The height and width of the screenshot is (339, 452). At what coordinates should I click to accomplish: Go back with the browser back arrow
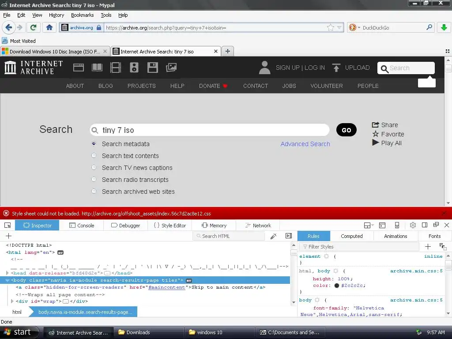point(9,27)
